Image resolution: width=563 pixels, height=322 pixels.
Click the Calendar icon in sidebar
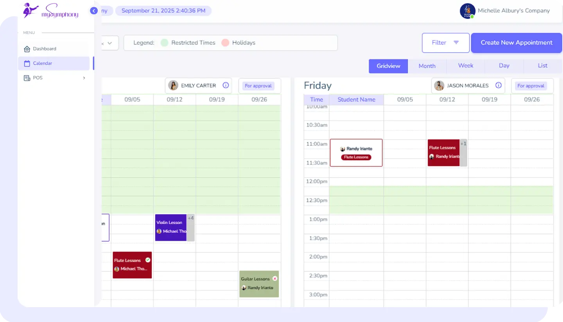[27, 63]
